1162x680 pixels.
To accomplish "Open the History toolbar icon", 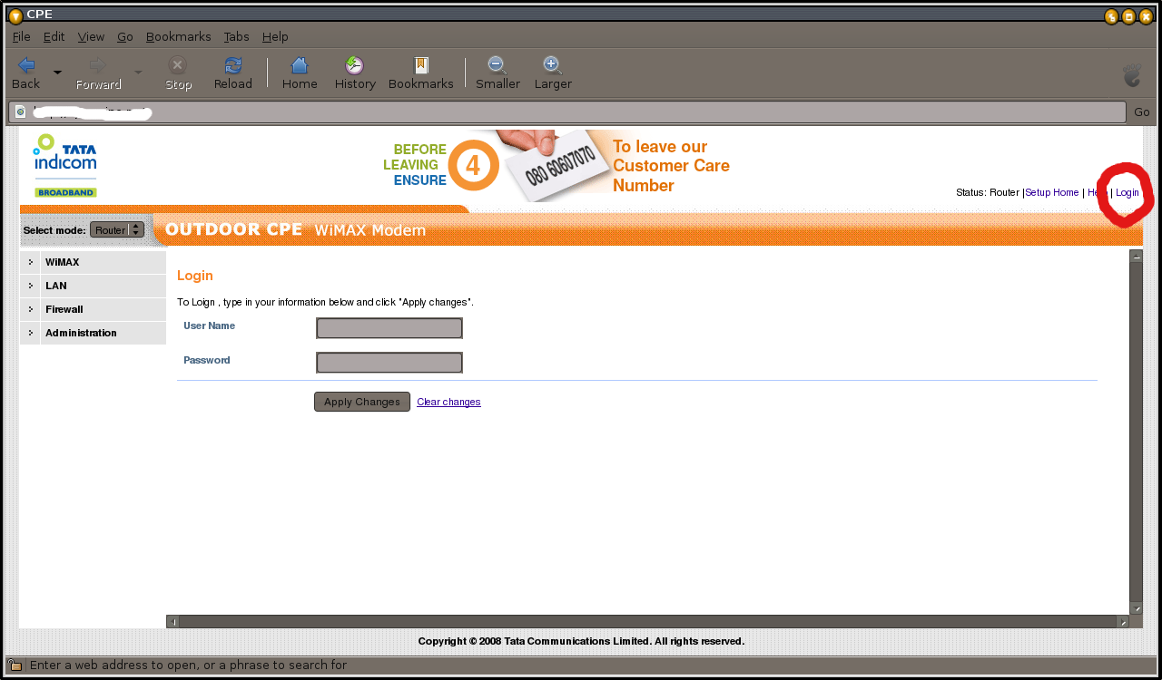I will click(355, 65).
